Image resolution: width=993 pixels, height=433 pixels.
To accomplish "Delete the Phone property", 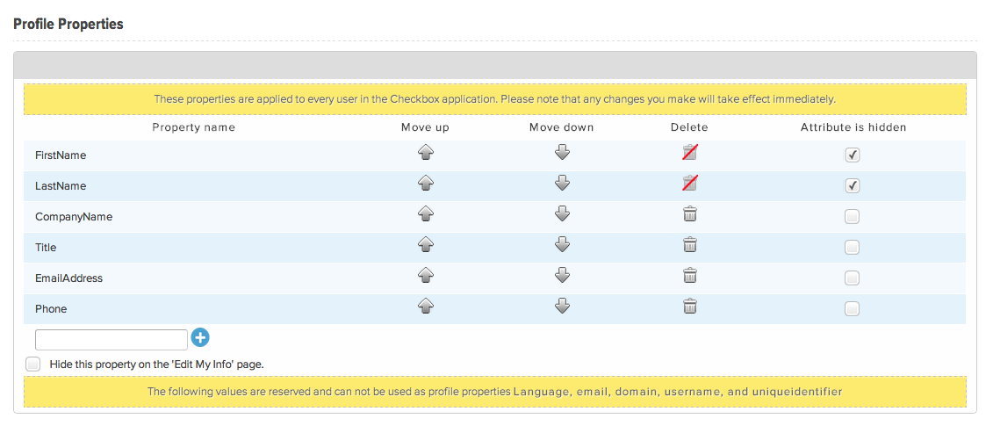I will [689, 307].
